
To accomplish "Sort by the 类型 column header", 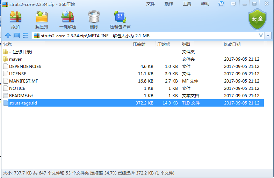I will point(201,45).
